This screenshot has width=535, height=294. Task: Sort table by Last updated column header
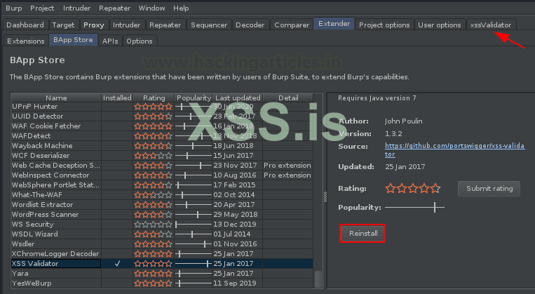point(238,98)
